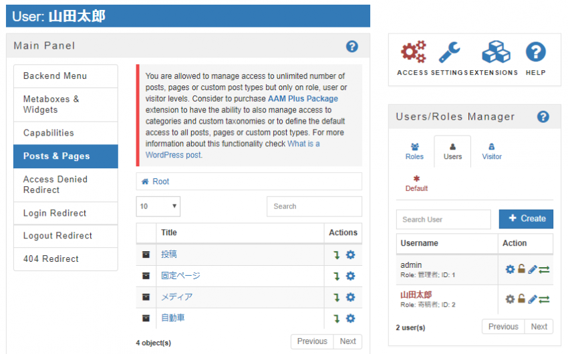Click manage gear for 山田太郎 user

(510, 299)
